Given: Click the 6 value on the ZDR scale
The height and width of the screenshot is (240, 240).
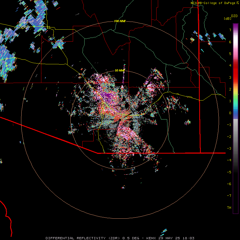Looking at the screenshot, I should (230, 42).
